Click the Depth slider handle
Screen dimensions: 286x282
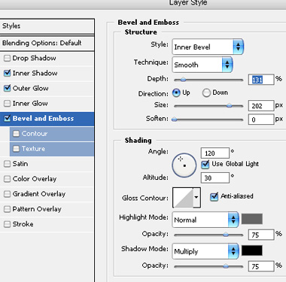pos(183,80)
